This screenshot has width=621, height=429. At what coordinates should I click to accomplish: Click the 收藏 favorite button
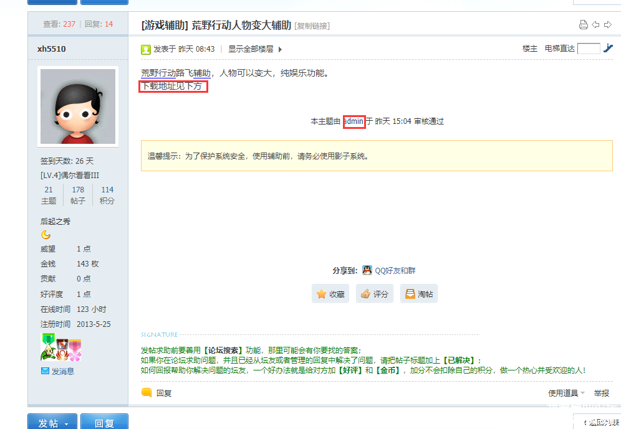(330, 294)
